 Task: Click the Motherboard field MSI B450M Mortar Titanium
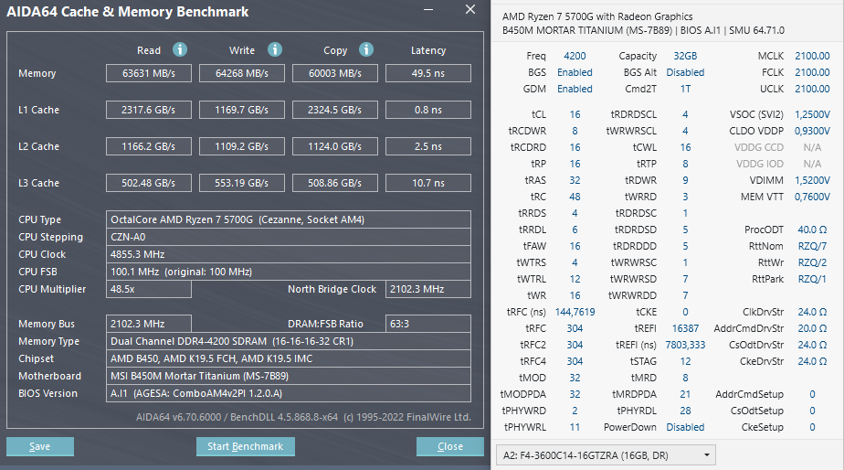289,376
